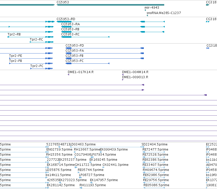Image resolution: width=217 pixels, height=189 pixels.
Task: Select LD35876.5prime EST
Action: click(x=59, y=170)
